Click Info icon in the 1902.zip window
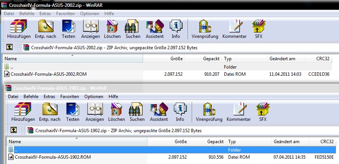Image resolution: width=339 pixels, height=164 pixels. pos(180,109)
